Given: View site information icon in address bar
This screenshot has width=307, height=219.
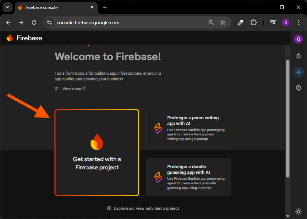Looking at the screenshot, I should tap(49, 23).
